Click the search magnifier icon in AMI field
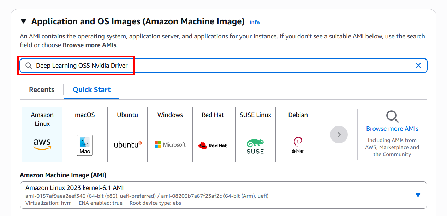This screenshot has width=447, height=216. [x=29, y=66]
